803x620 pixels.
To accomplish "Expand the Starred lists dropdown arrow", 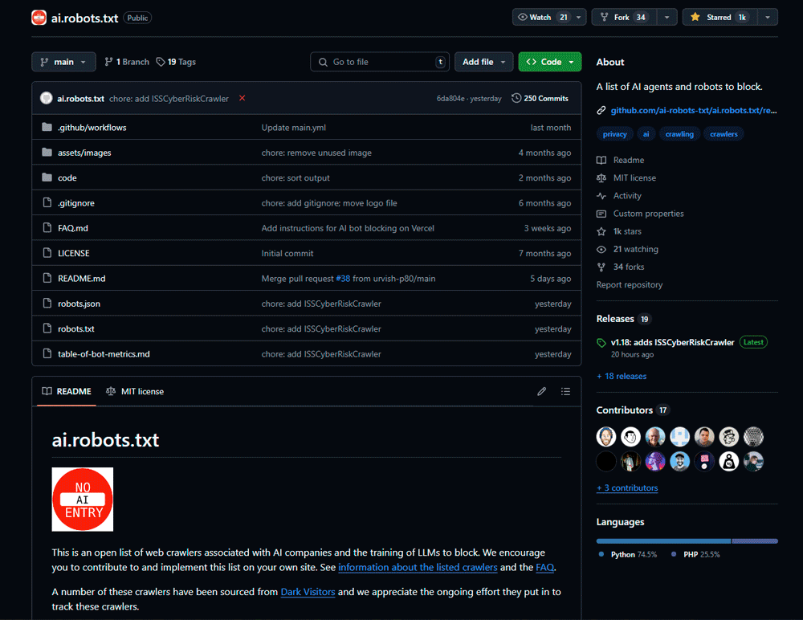I will click(x=768, y=18).
